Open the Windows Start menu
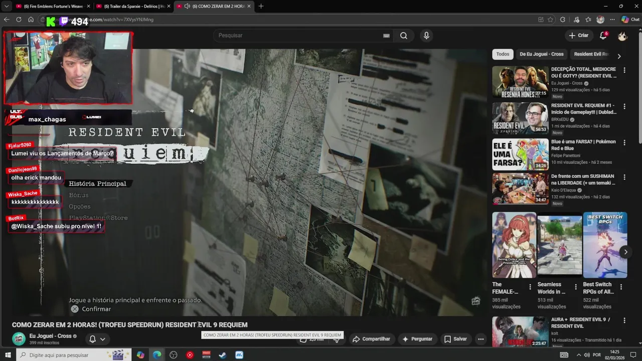Screen dimensions: 642x361 point(8,355)
